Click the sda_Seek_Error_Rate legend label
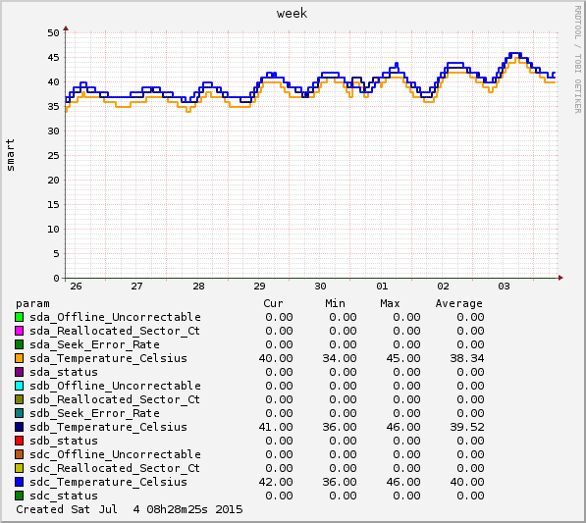Image resolution: width=586 pixels, height=523 pixels. click(94, 344)
